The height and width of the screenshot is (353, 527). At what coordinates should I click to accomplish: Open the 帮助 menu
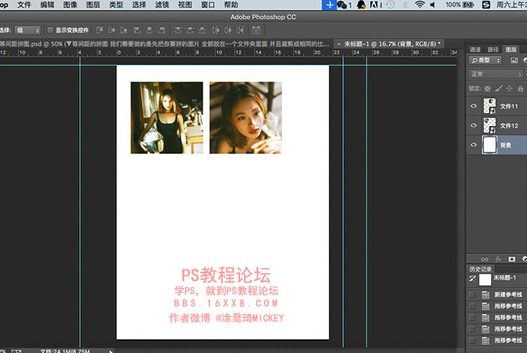[x=231, y=4]
